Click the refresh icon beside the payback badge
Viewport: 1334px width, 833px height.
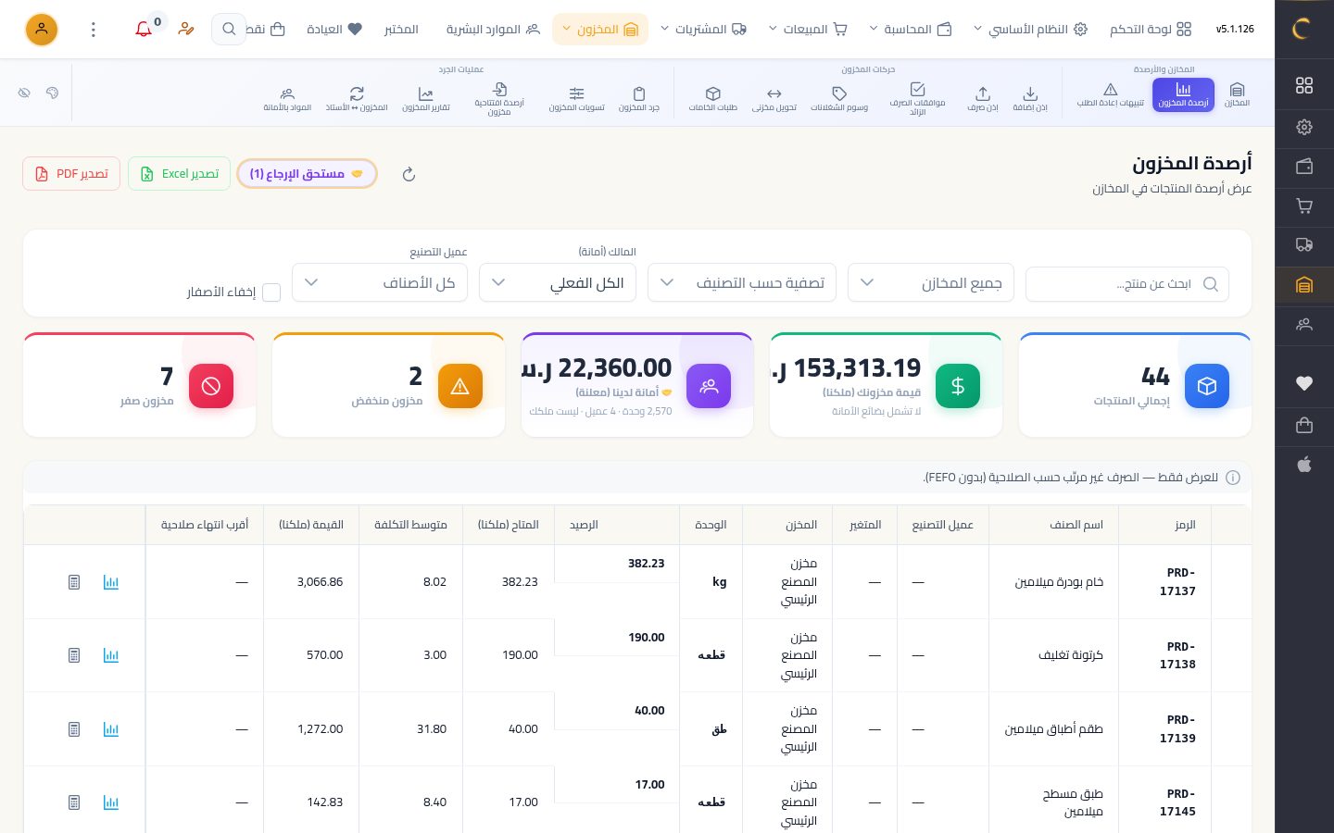coord(409,174)
